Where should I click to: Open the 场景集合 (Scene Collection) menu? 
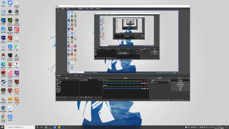coord(81,9)
